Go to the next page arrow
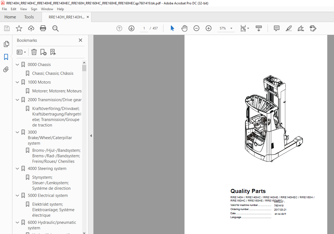The height and width of the screenshot is (234, 334). [x=131, y=28]
